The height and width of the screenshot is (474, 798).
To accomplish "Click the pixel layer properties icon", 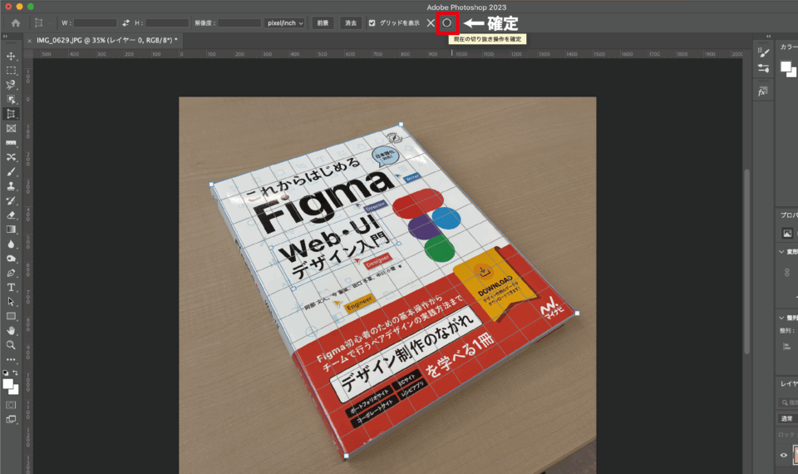I will [787, 233].
